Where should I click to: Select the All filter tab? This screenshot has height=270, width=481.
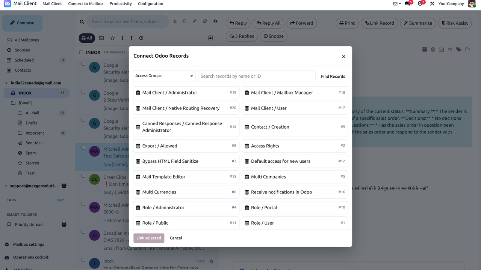pos(87,38)
